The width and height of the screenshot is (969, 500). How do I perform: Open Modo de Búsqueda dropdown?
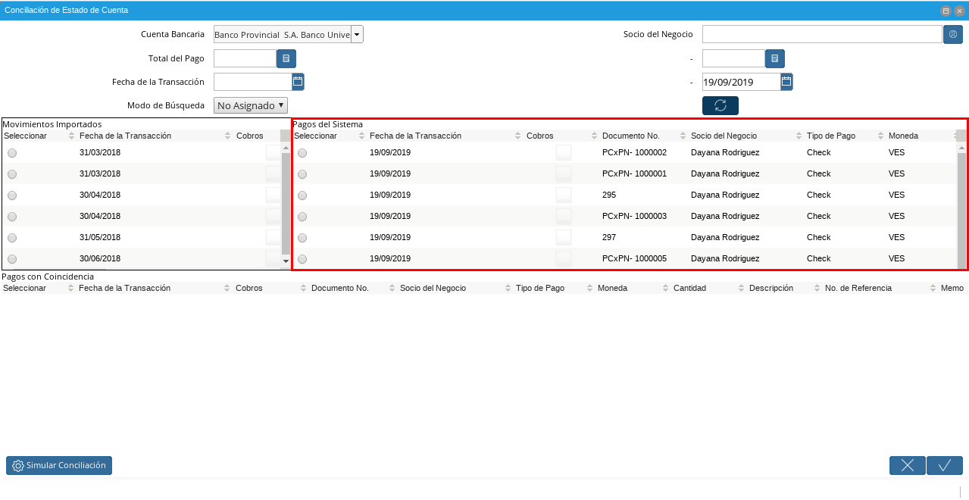point(251,105)
